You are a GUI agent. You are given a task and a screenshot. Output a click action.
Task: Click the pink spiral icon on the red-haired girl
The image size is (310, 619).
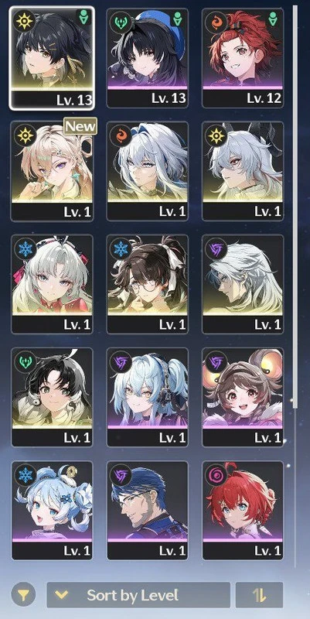[x=216, y=475]
